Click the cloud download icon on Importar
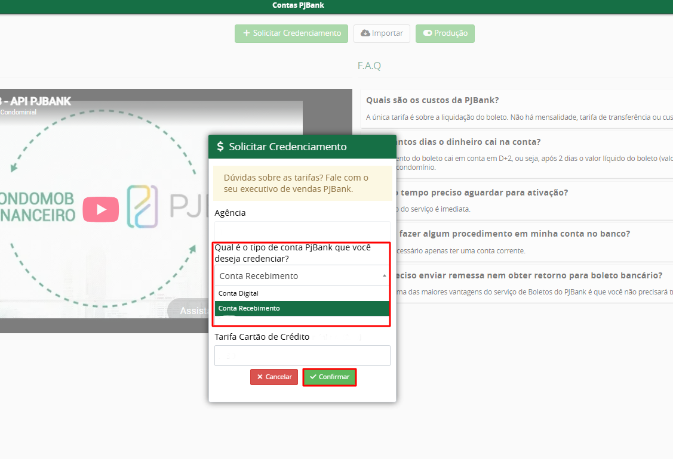 click(x=365, y=33)
